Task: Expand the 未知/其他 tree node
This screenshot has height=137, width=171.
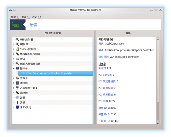Action: tap(14, 107)
